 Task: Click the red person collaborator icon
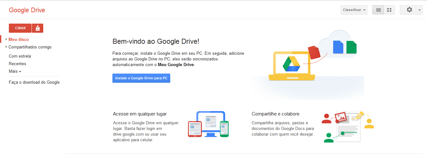(x=326, y=119)
